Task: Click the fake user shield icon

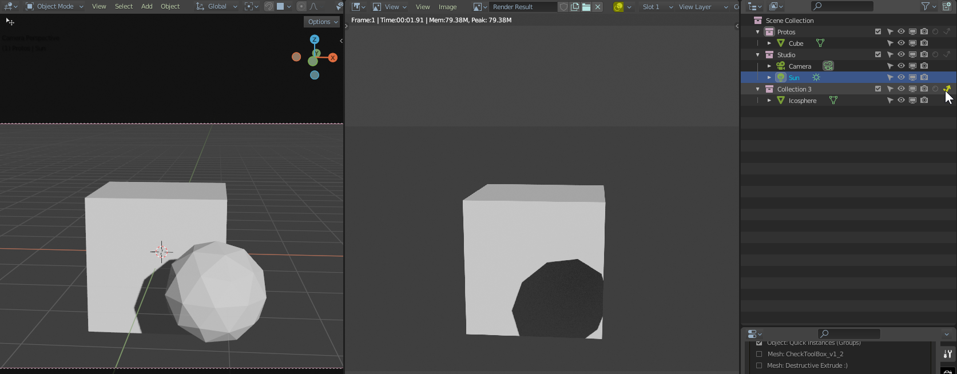Action: pyautogui.click(x=563, y=7)
